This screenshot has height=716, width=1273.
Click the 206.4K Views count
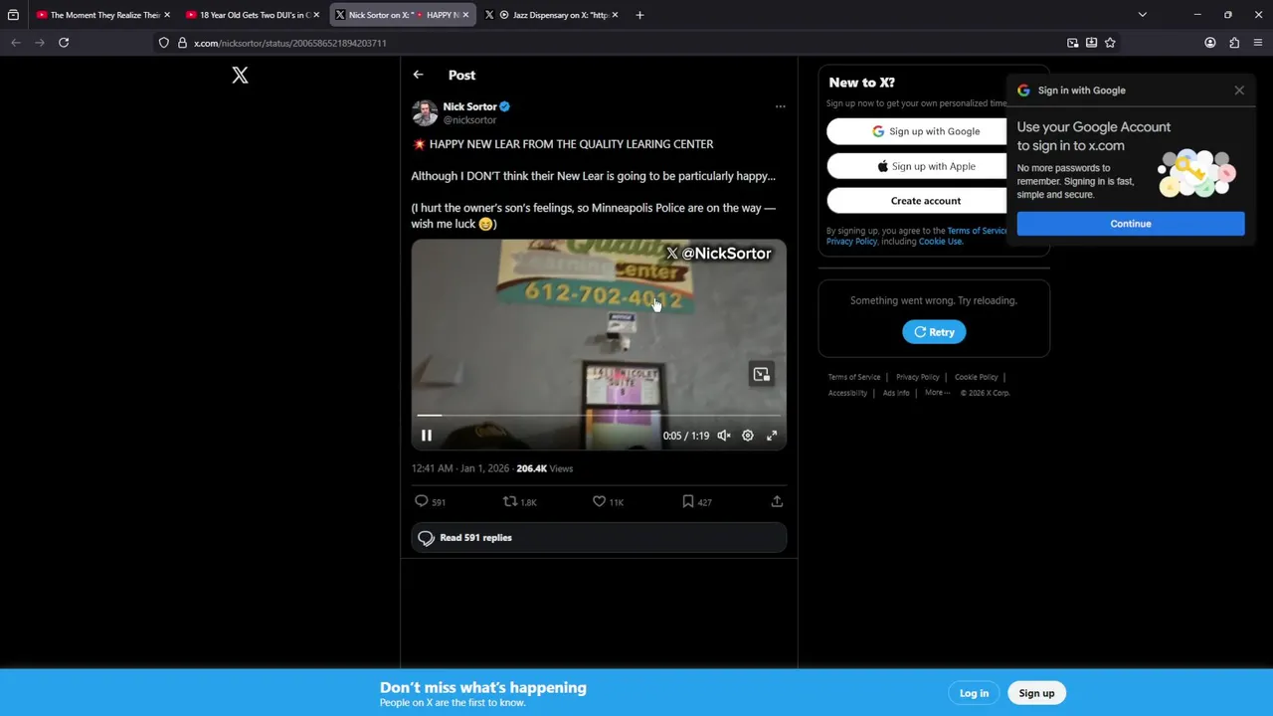click(545, 468)
